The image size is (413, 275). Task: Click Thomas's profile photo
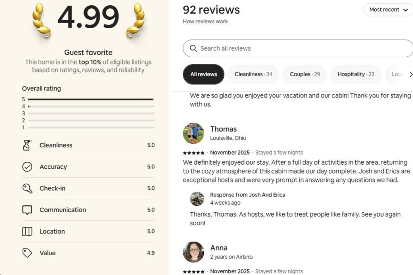point(193,133)
